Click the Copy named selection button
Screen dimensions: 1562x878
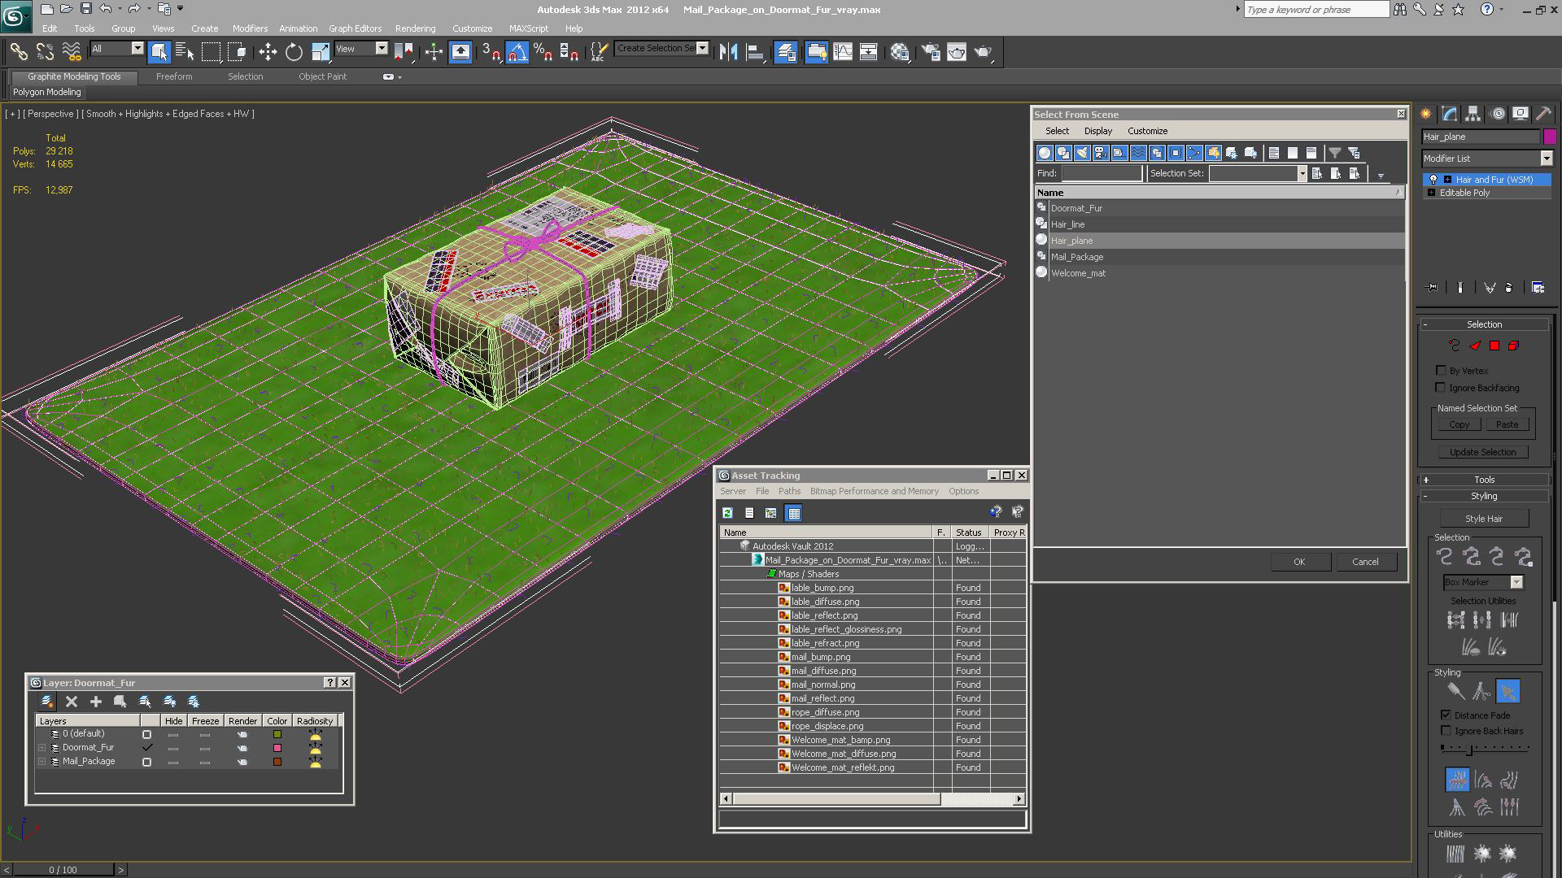point(1459,424)
